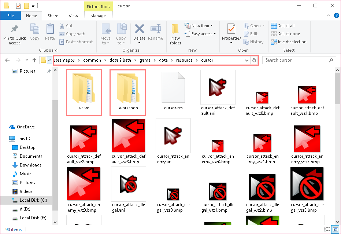Click Select all
The height and width of the screenshot is (234, 341).
(283, 26)
